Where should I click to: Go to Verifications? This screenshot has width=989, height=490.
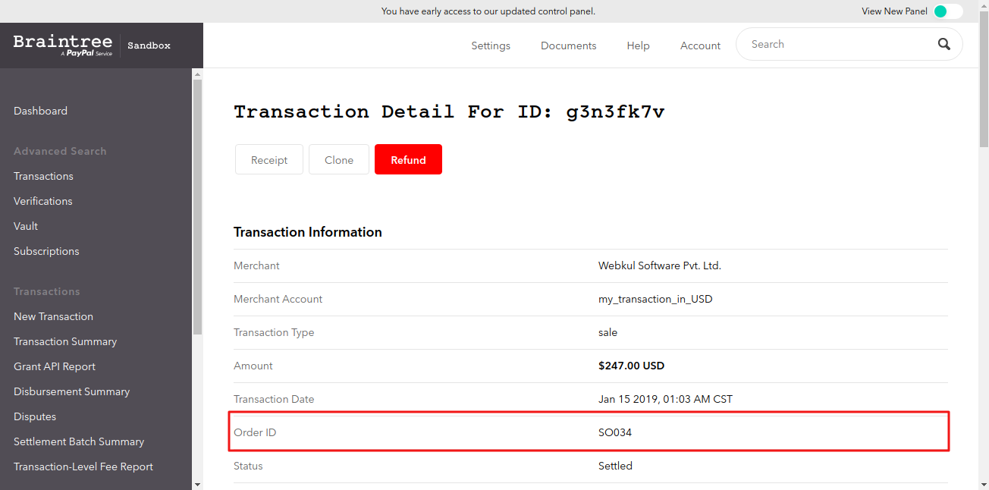click(43, 201)
